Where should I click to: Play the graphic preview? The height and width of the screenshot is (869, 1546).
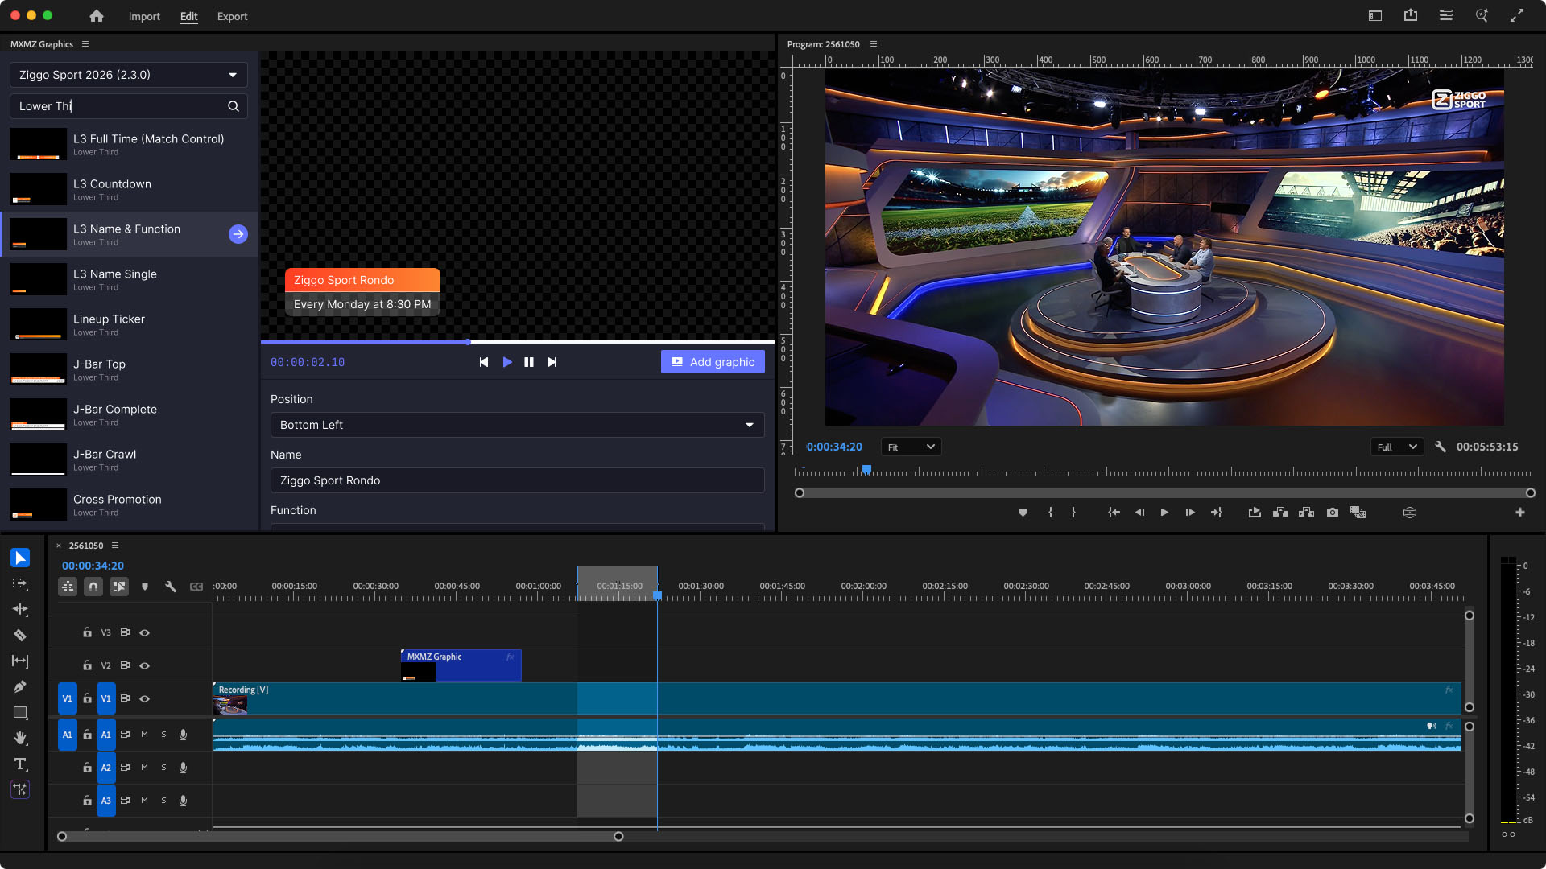click(507, 362)
